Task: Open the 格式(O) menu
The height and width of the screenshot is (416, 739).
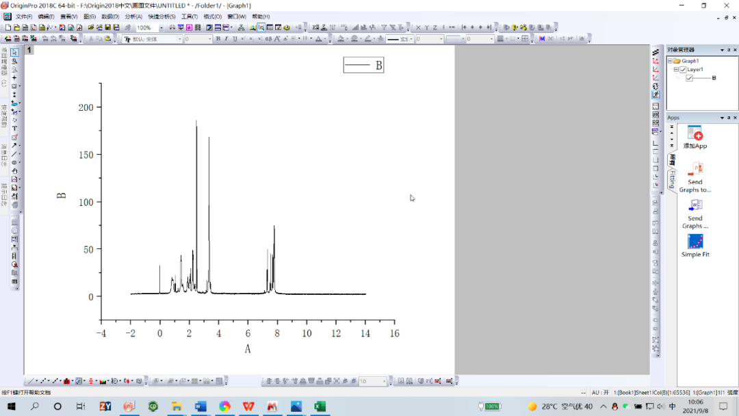Action: click(213, 16)
